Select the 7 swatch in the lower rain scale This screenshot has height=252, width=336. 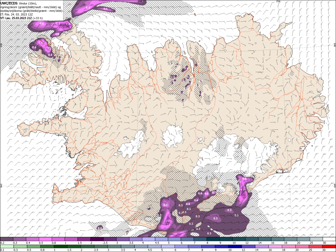tap(195, 246)
